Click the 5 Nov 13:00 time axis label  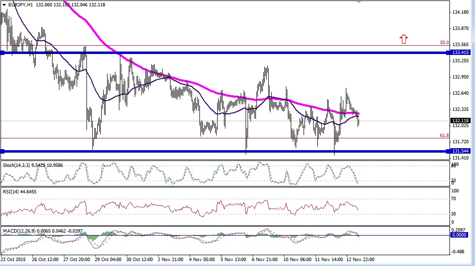point(233,259)
